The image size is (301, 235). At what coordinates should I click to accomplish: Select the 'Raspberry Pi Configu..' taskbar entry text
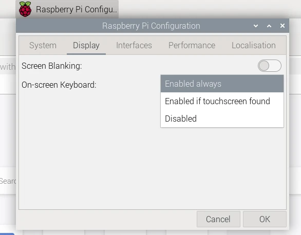[x=77, y=9]
